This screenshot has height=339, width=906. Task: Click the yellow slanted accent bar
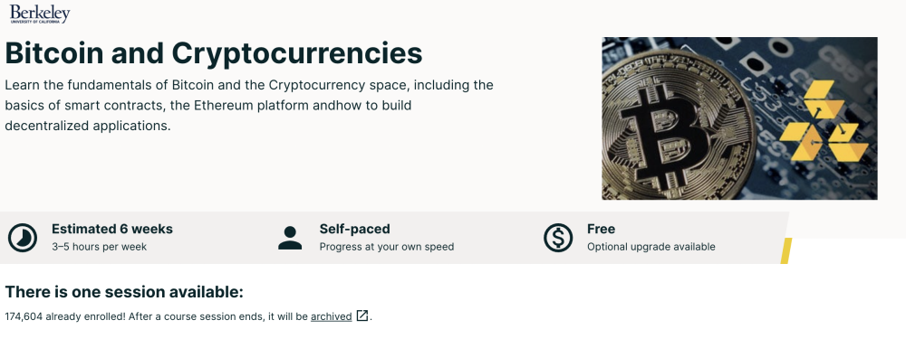(x=786, y=250)
